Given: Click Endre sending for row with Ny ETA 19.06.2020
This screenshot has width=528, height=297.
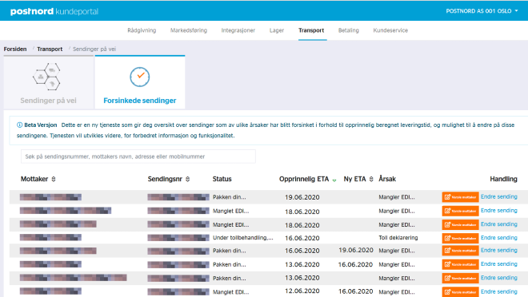Looking at the screenshot, I should [498, 250].
